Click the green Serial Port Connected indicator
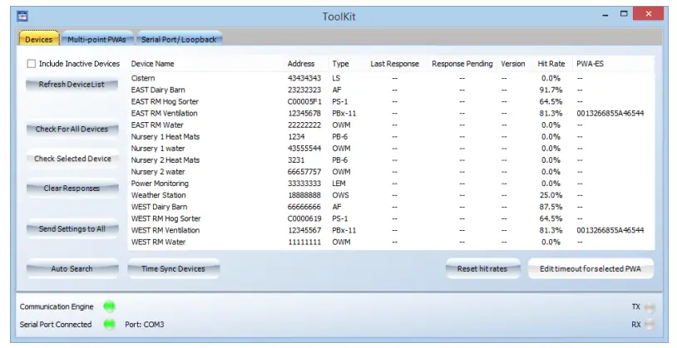The width and height of the screenshot is (677, 348). click(x=109, y=324)
